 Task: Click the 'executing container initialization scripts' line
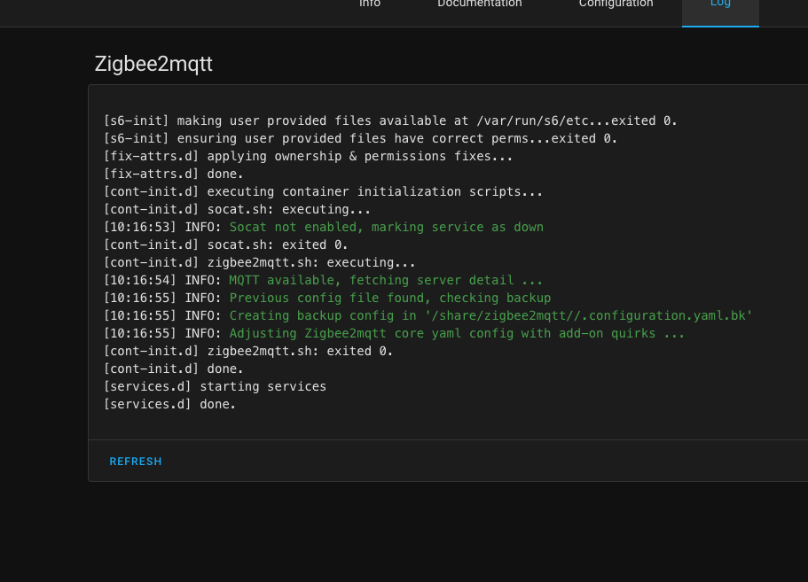(x=323, y=191)
